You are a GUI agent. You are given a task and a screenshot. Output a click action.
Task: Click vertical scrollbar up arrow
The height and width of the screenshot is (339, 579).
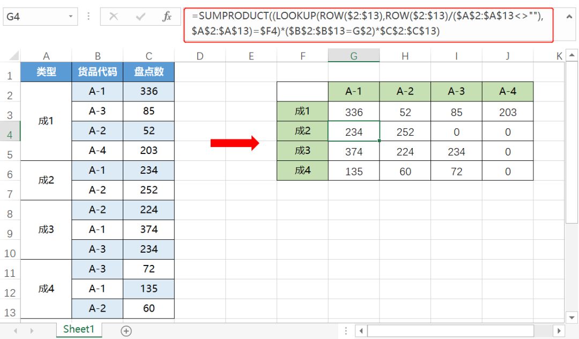pos(571,55)
